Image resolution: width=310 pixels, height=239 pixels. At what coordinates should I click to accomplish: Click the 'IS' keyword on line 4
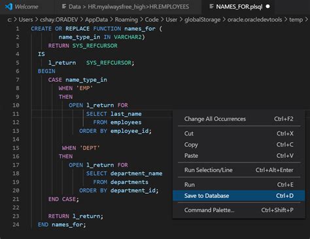(x=41, y=54)
